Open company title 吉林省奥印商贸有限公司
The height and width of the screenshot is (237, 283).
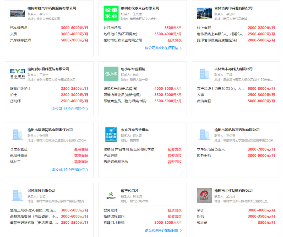[233, 8]
